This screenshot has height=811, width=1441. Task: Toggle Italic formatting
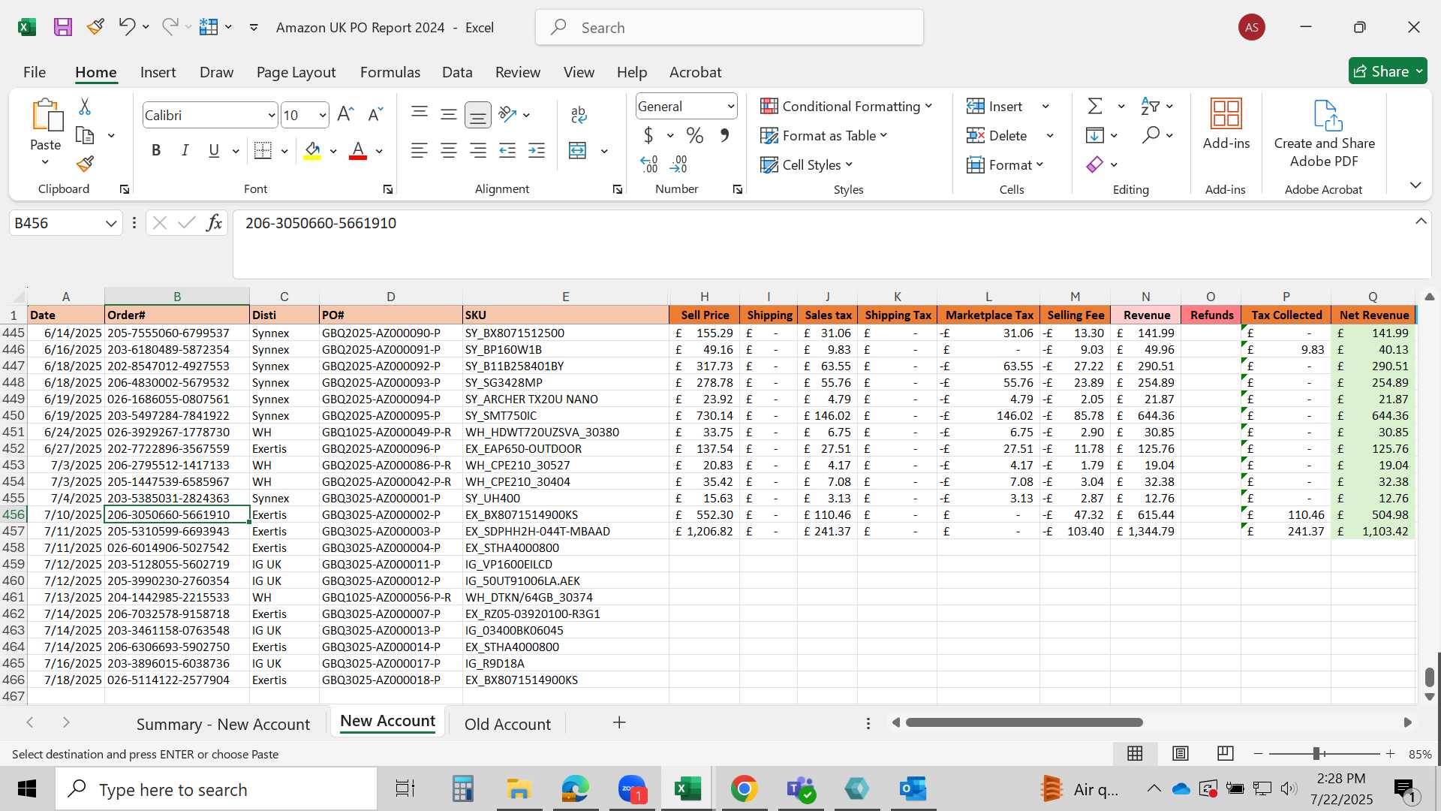click(x=185, y=151)
